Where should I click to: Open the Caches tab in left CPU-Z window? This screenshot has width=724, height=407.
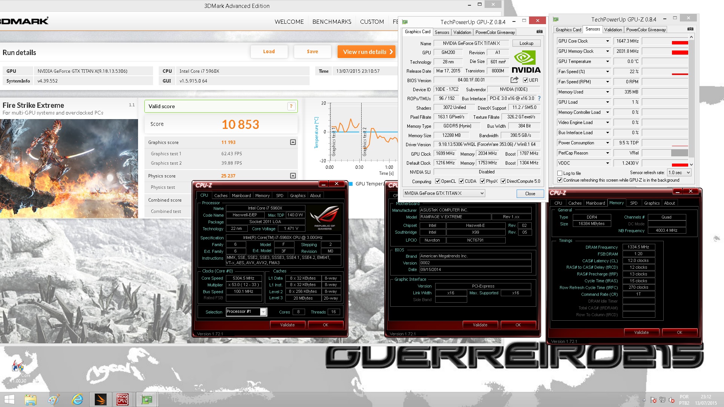point(221,196)
